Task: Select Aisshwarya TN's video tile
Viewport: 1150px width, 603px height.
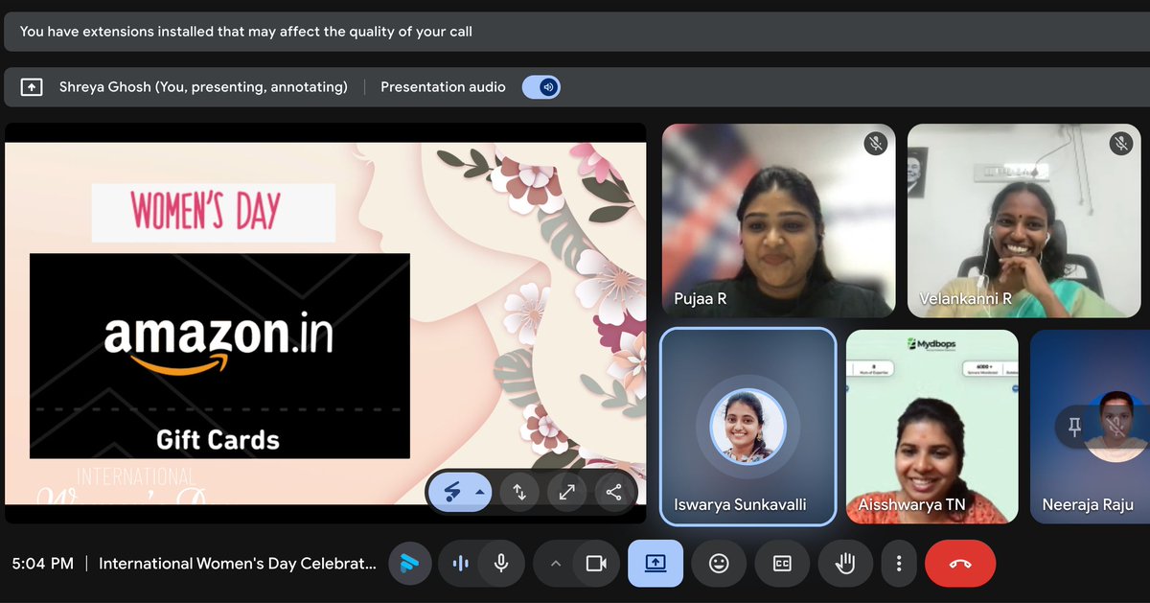Action: [x=932, y=427]
